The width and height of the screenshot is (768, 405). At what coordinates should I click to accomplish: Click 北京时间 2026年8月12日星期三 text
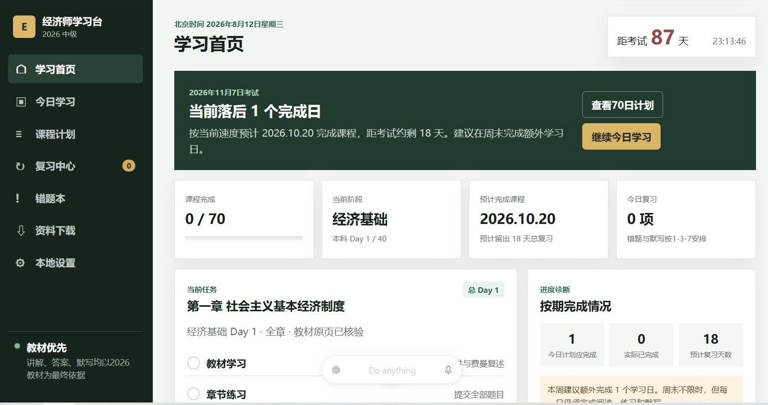click(x=229, y=24)
